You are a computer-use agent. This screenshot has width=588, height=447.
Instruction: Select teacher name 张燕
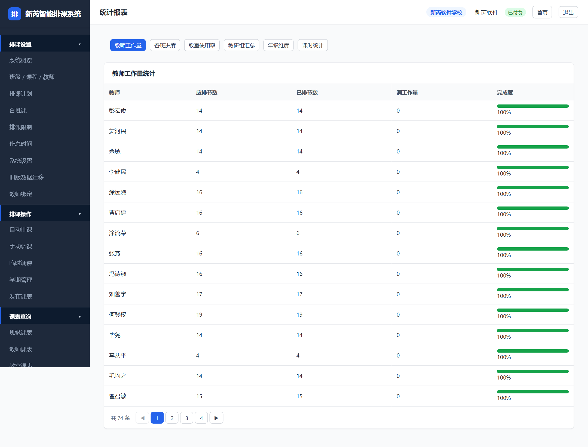point(115,254)
